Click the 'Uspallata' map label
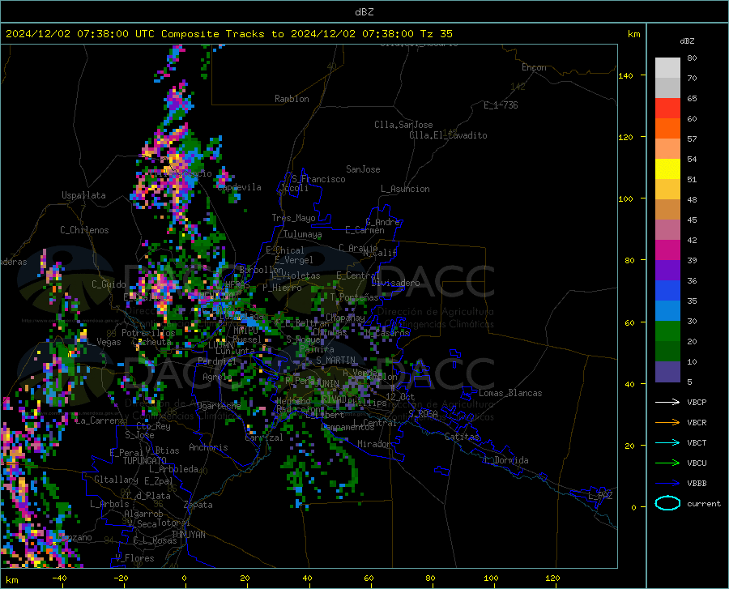729x589 pixels. click(83, 195)
